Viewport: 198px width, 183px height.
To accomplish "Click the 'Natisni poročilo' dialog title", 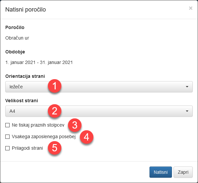I will (25, 9).
